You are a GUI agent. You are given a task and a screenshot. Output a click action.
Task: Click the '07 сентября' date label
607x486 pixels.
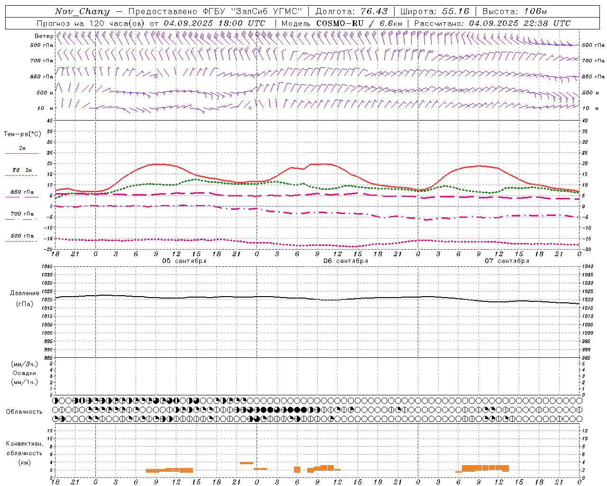click(507, 261)
